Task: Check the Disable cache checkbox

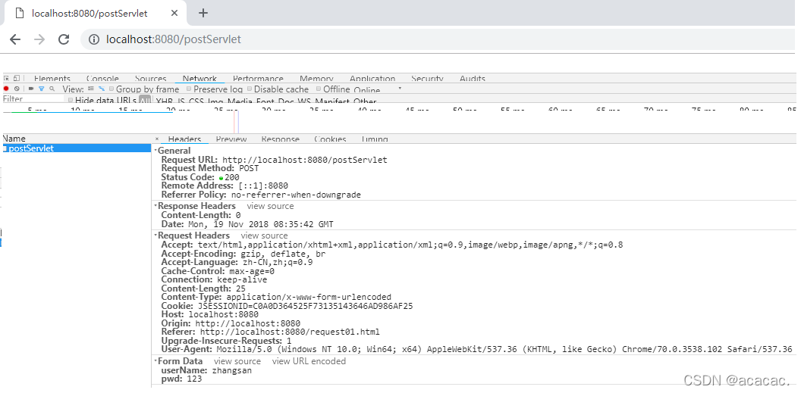Action: point(250,89)
